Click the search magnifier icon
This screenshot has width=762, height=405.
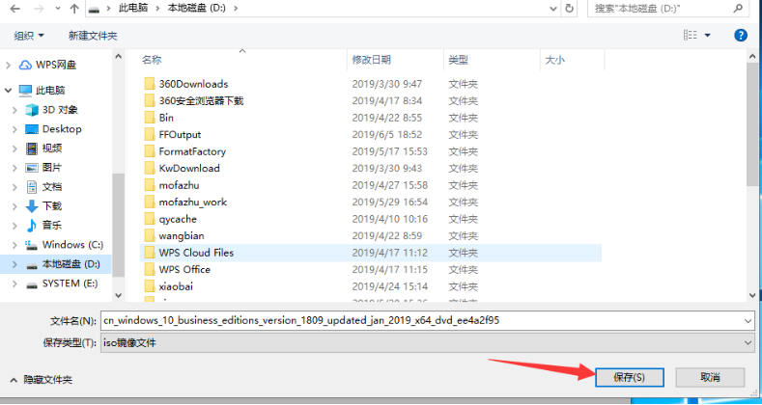pos(745,9)
